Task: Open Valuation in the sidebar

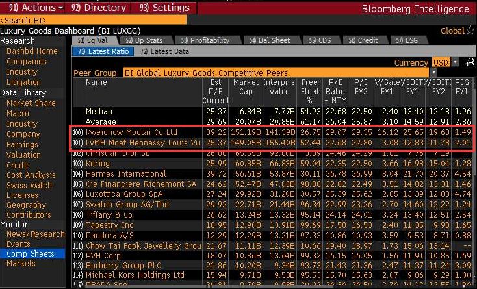Action: tap(23, 155)
